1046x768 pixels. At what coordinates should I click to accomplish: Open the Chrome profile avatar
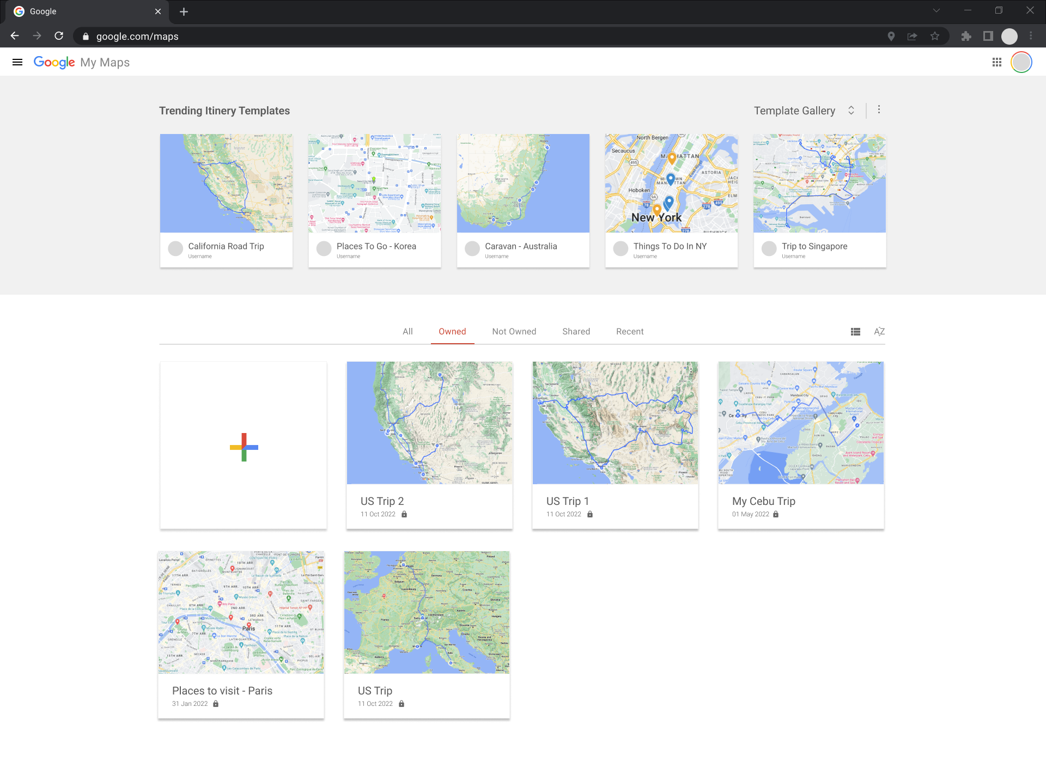click(x=1009, y=36)
